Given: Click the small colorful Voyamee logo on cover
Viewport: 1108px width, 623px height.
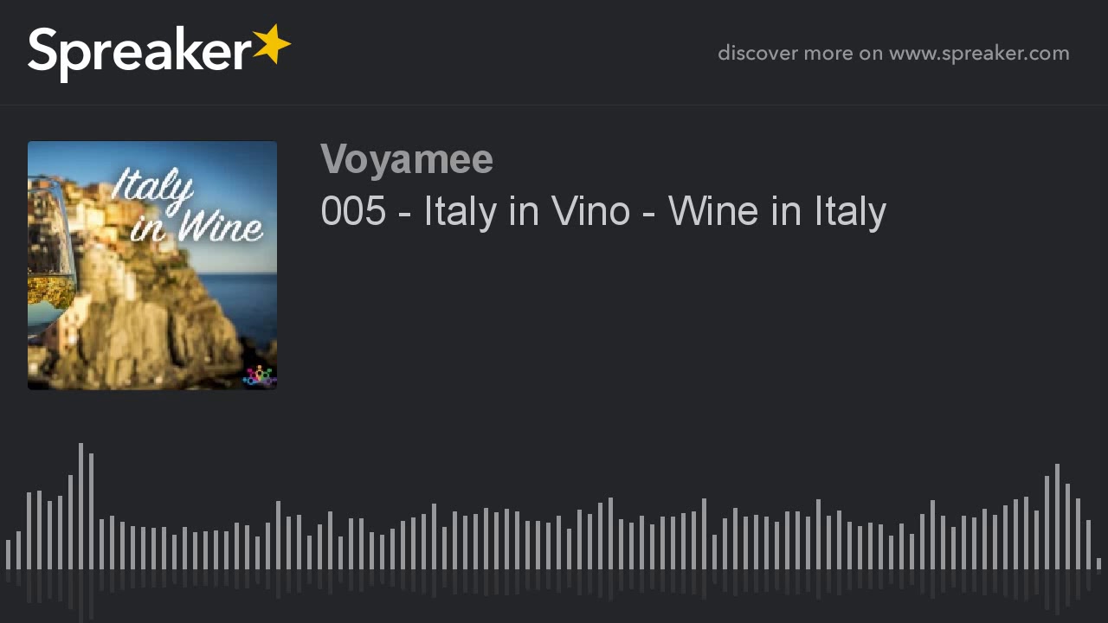Looking at the screenshot, I should pos(258,376).
